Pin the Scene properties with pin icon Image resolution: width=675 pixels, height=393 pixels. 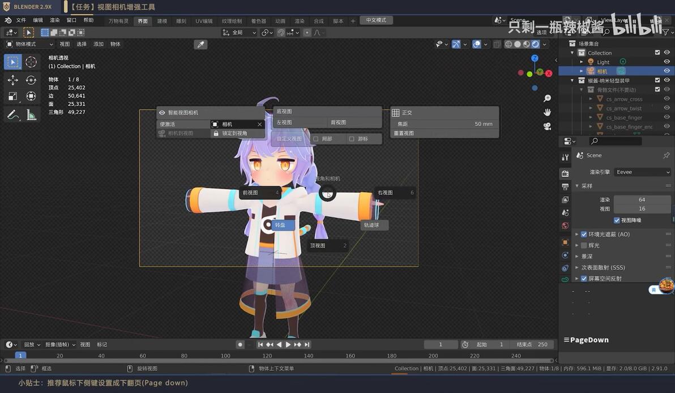click(x=666, y=155)
